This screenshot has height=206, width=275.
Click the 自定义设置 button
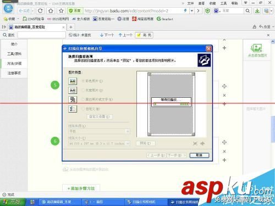click(100, 116)
